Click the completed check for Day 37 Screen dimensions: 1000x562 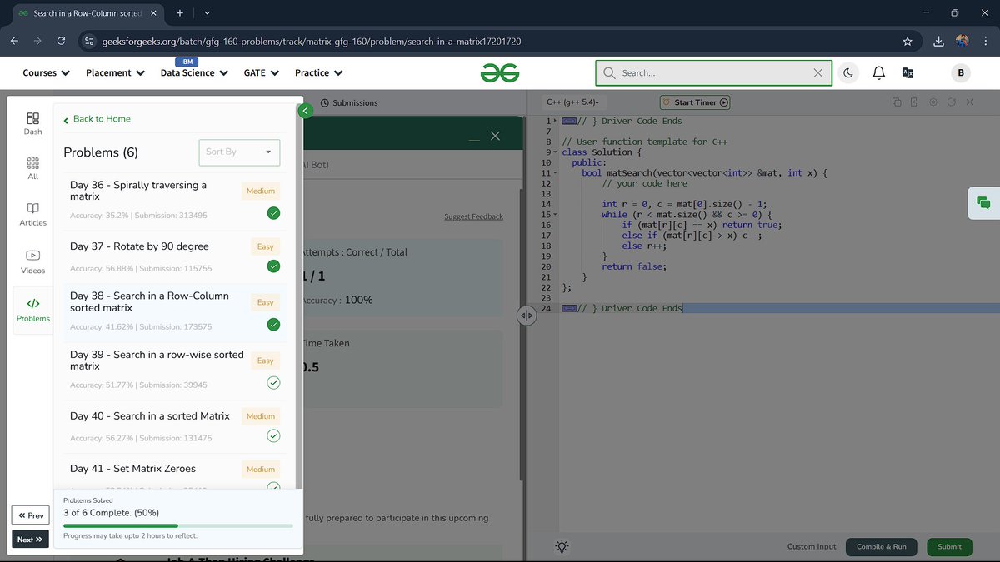coord(273,266)
